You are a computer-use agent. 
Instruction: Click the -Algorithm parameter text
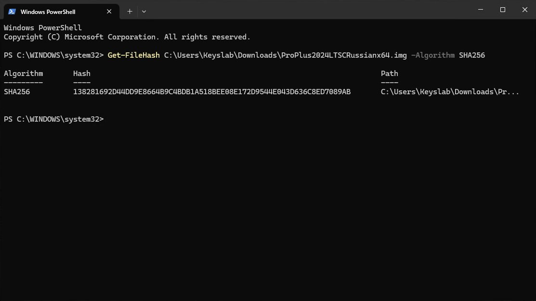[433, 55]
